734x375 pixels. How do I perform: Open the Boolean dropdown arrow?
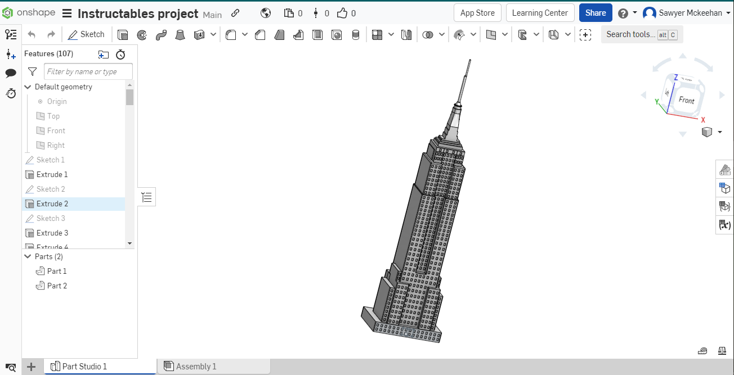coord(442,35)
